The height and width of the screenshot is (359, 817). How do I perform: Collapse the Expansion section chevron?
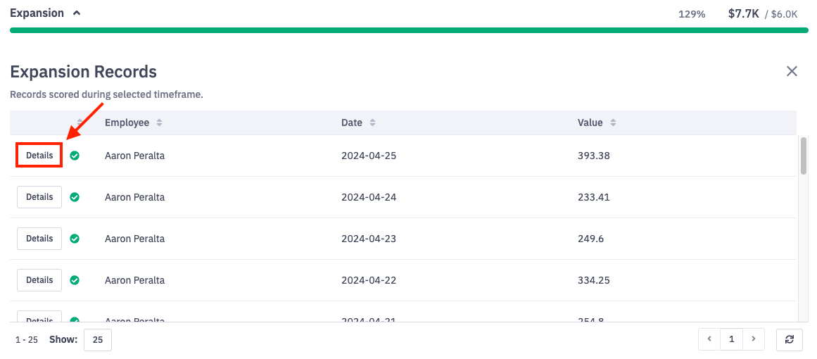[77, 13]
